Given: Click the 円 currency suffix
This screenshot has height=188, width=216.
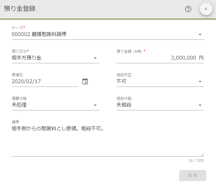Looking at the screenshot, I should 201,58.
